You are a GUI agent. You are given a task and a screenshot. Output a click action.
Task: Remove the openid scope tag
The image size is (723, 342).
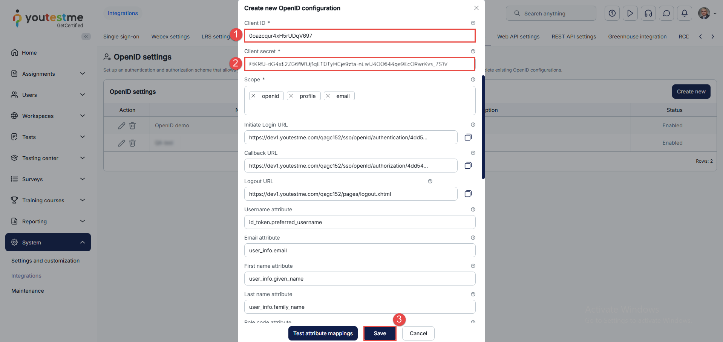tap(254, 96)
